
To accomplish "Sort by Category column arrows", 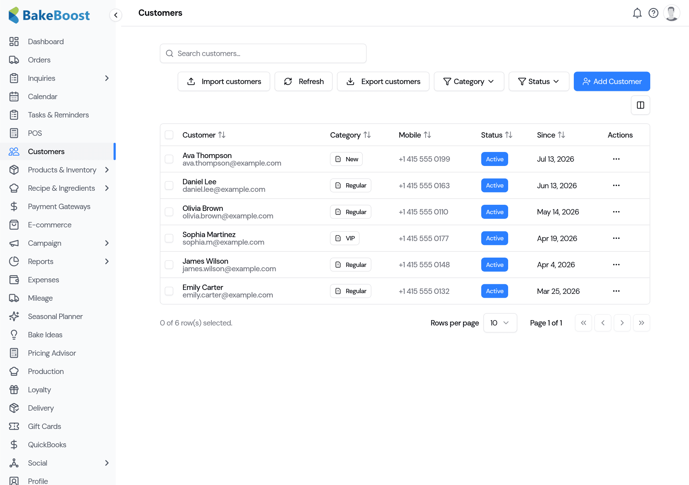I will pyautogui.click(x=367, y=135).
